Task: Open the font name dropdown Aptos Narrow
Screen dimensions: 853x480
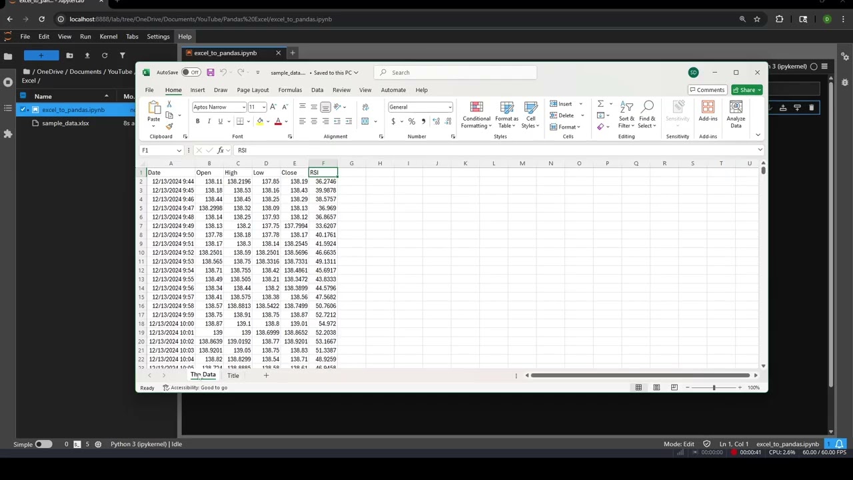Action: pos(243,107)
